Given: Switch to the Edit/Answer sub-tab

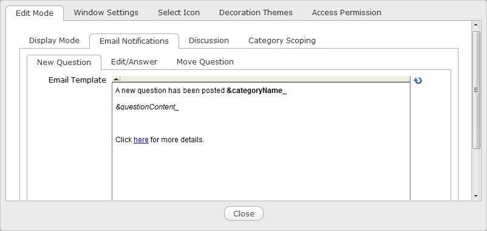Looking at the screenshot, I should (134, 62).
